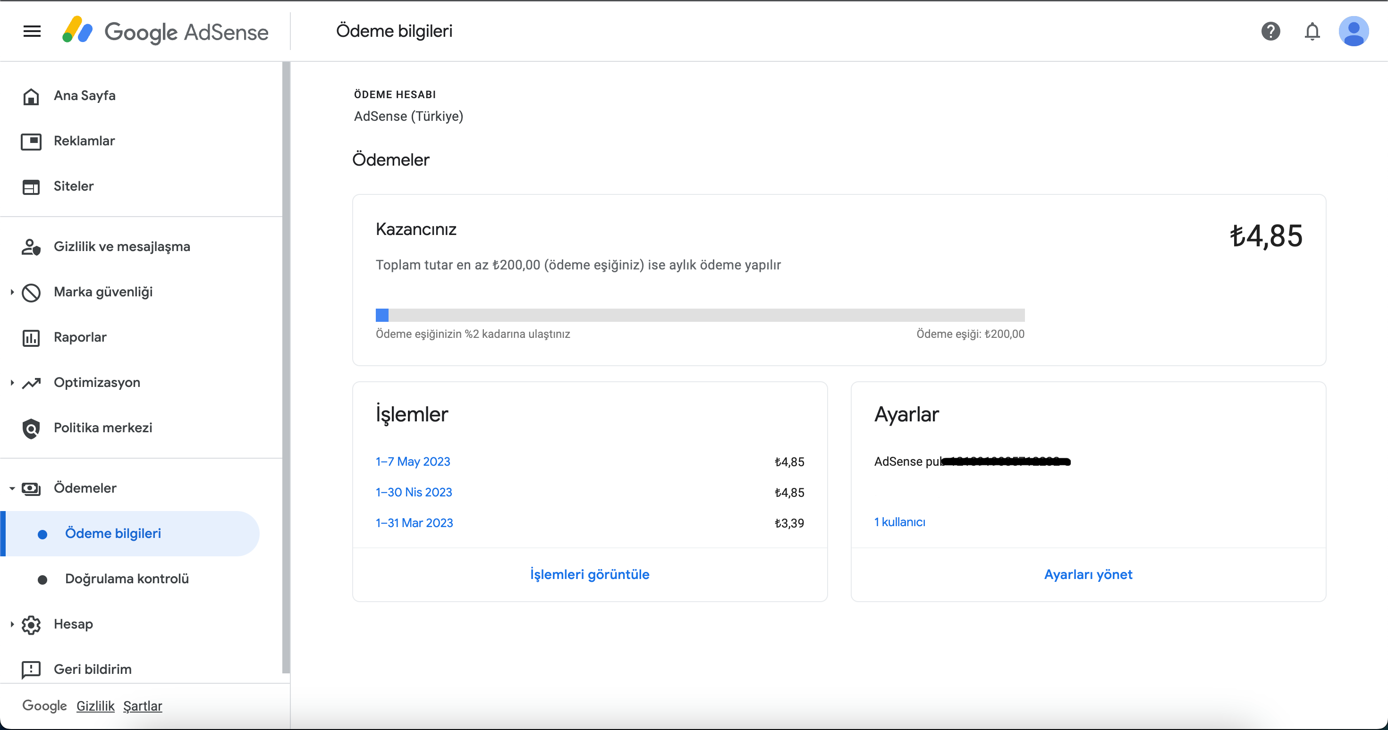Open Reklamlar in the sidebar

tap(84, 141)
